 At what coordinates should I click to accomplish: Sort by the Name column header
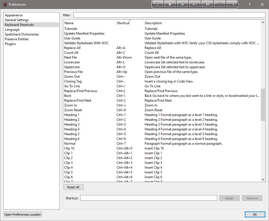[89, 23]
